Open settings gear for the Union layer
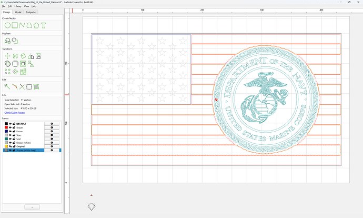This screenshot has height=218, width=363. (52, 131)
